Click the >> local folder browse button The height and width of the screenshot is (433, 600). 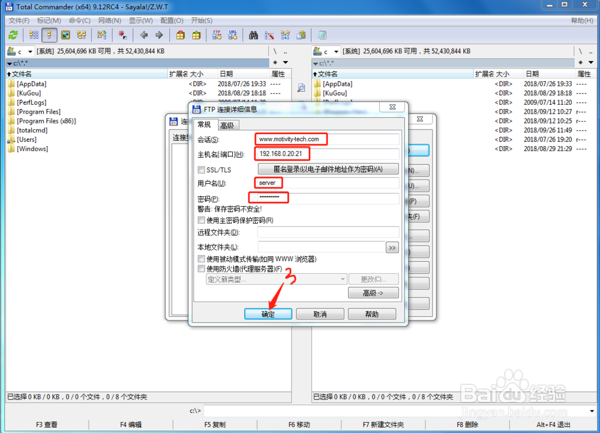point(392,247)
